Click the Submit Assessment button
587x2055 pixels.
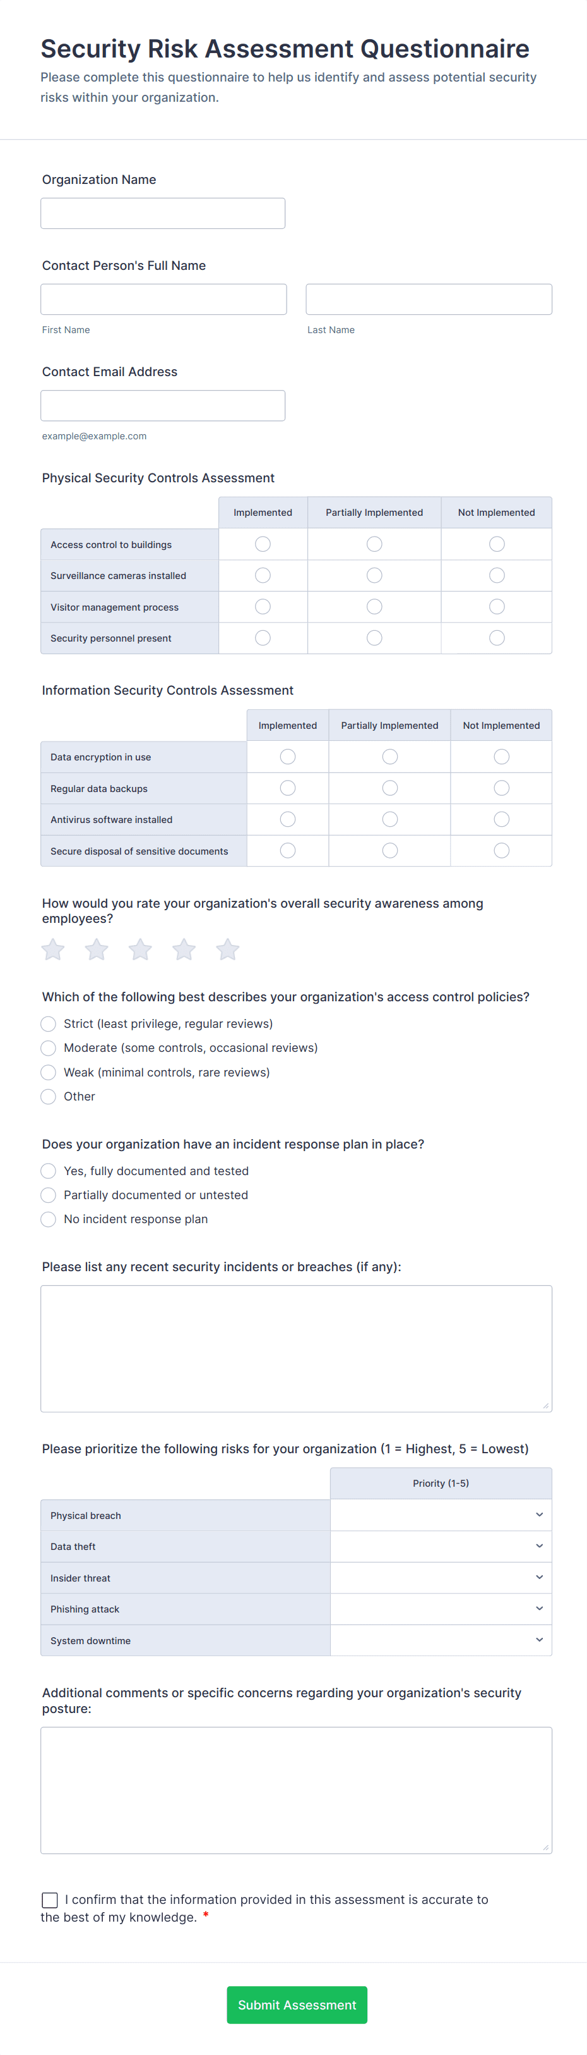[x=296, y=2004]
